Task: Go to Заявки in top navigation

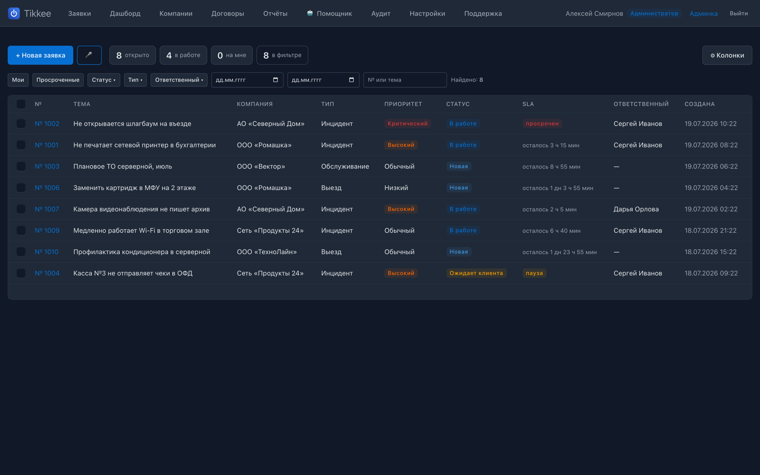Action: (x=79, y=13)
